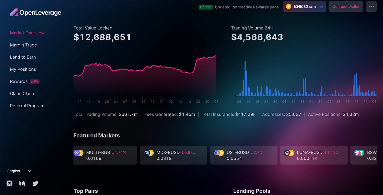Open the Twitter social icon

(35, 183)
